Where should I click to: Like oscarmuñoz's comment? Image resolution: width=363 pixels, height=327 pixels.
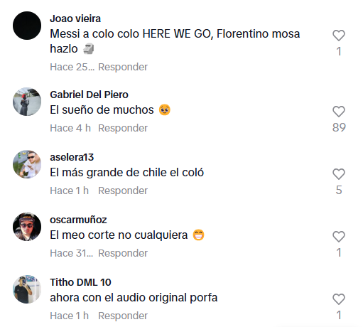pyautogui.click(x=339, y=237)
